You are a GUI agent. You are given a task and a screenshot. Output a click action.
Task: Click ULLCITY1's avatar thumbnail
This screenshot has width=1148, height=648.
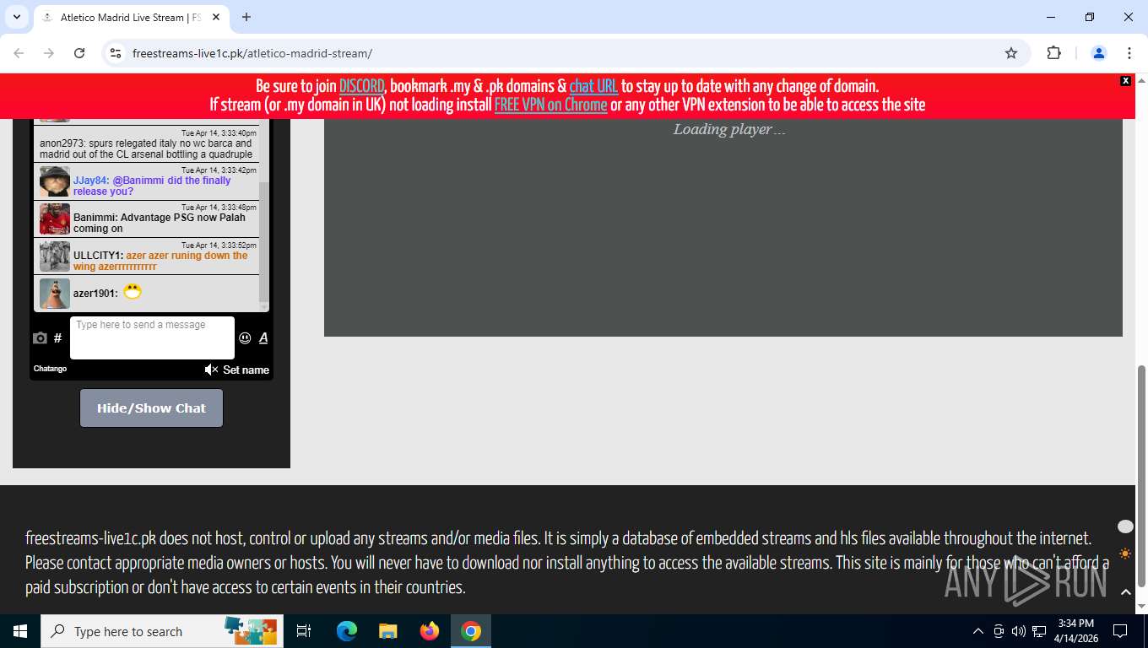click(55, 256)
